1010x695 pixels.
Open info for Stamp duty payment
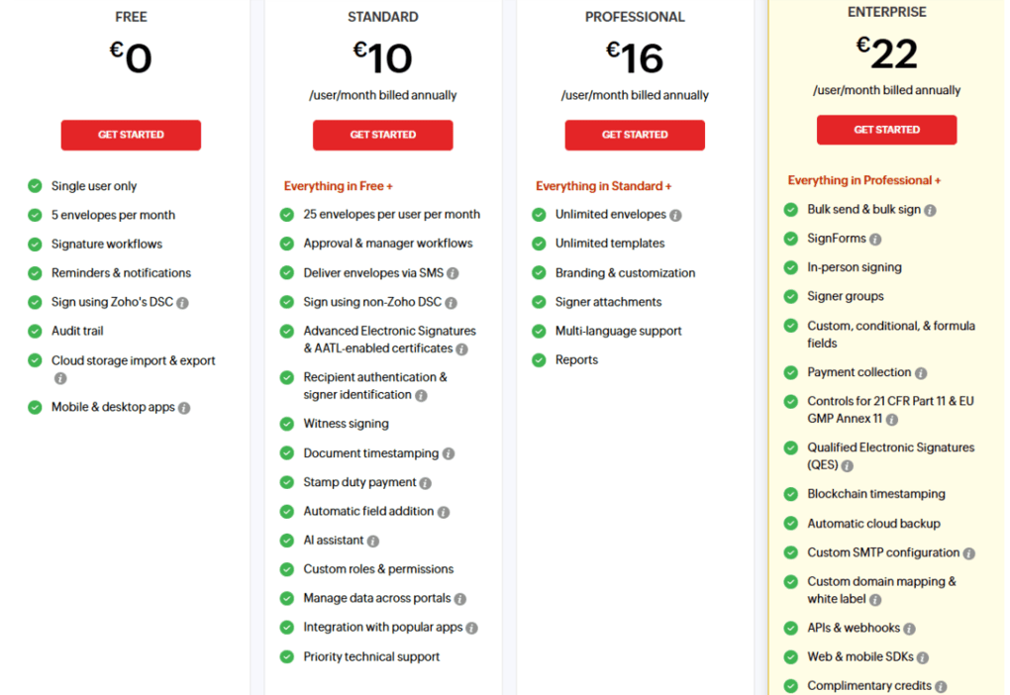pyautogui.click(x=424, y=482)
